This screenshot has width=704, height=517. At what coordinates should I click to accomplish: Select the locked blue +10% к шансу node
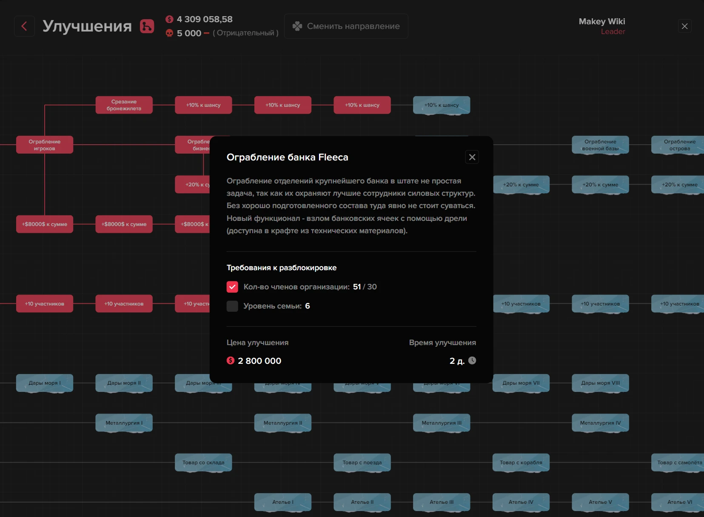coord(441,105)
